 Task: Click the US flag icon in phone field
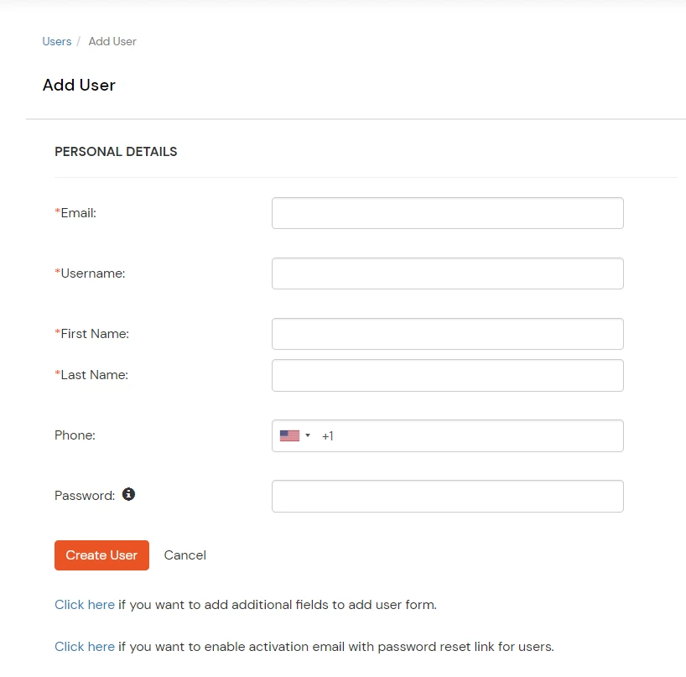tap(289, 435)
